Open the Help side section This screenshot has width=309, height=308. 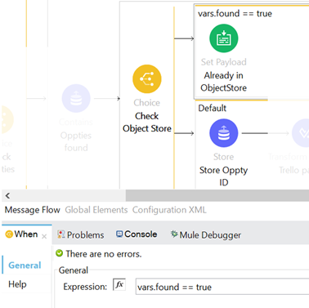(x=17, y=284)
